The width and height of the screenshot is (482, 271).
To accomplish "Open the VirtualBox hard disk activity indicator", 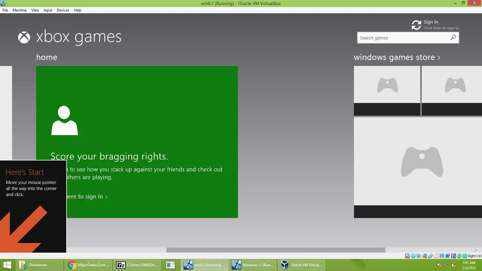I will click(407, 256).
